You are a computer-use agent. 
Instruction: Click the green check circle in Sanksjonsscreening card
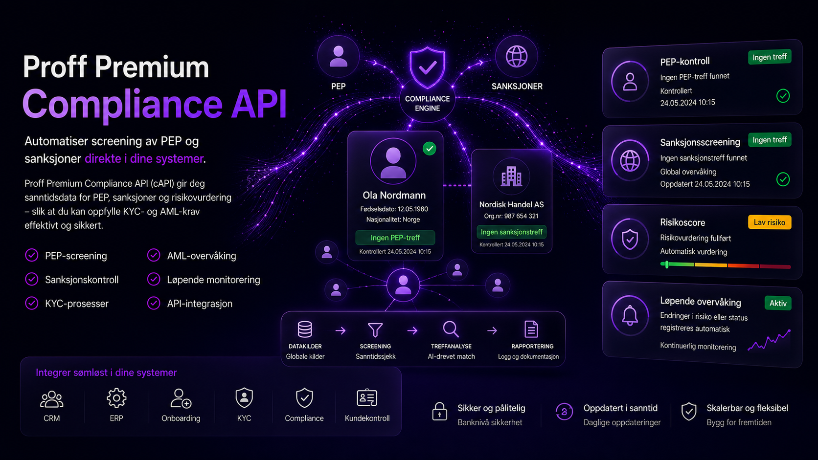pyautogui.click(x=783, y=179)
